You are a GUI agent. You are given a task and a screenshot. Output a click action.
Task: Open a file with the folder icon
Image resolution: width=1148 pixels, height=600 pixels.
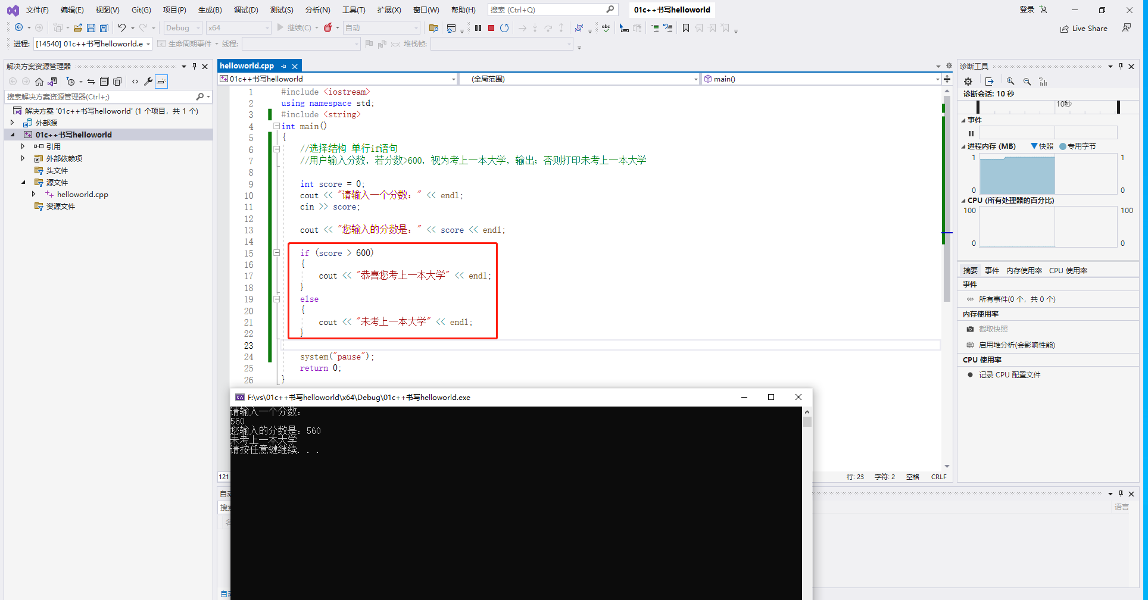click(77, 28)
